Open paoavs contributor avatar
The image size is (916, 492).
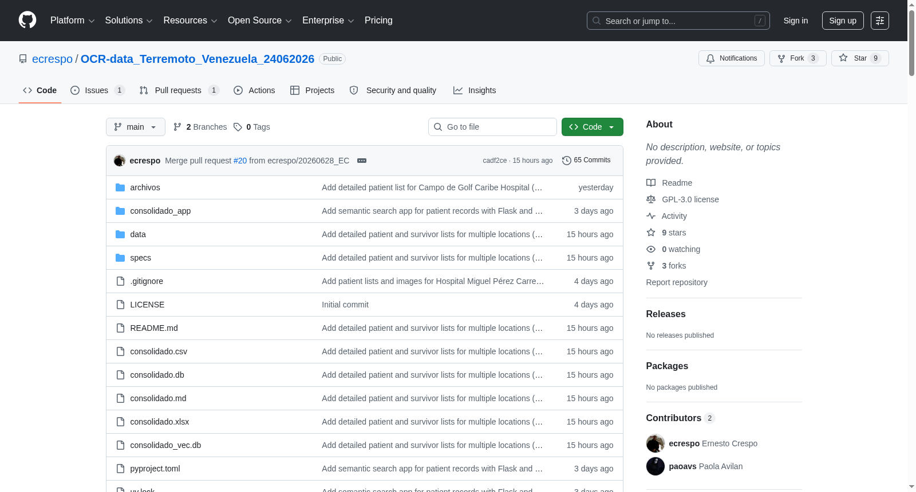[656, 466]
